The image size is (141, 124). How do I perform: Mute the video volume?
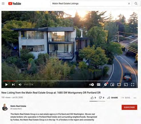click(20, 85)
